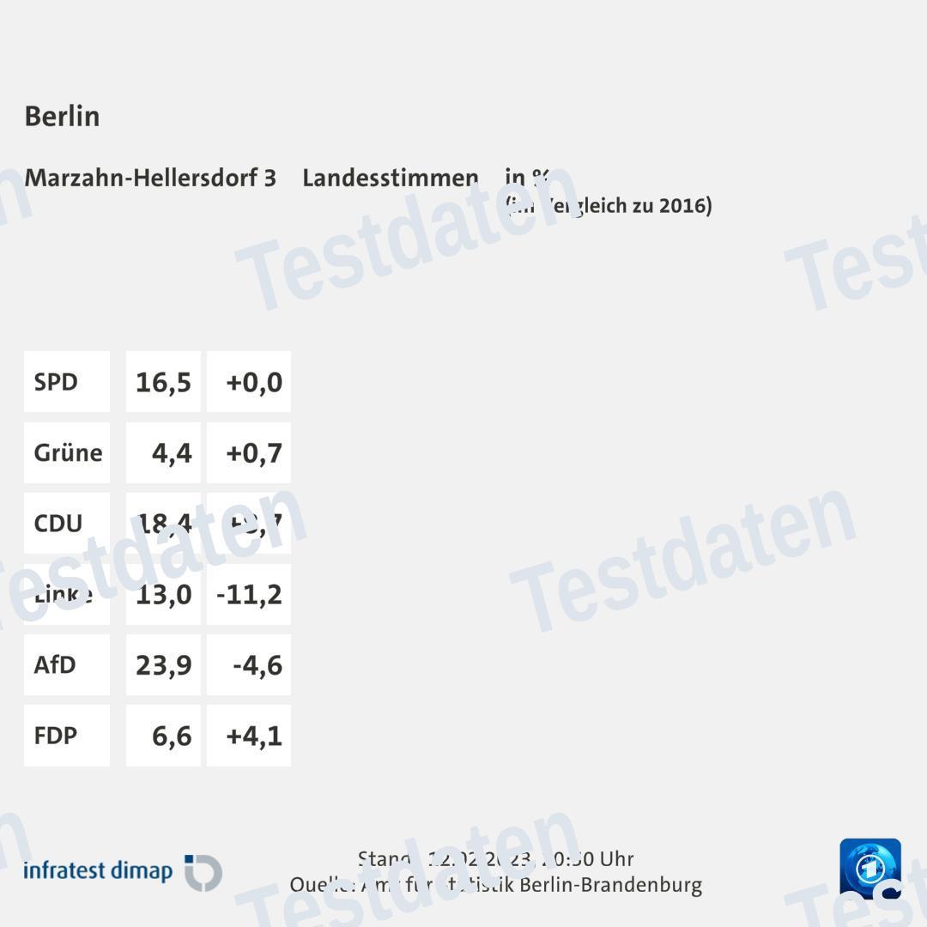Click the AfD change value -4,6
The height and width of the screenshot is (927, 927).
pyautogui.click(x=249, y=665)
